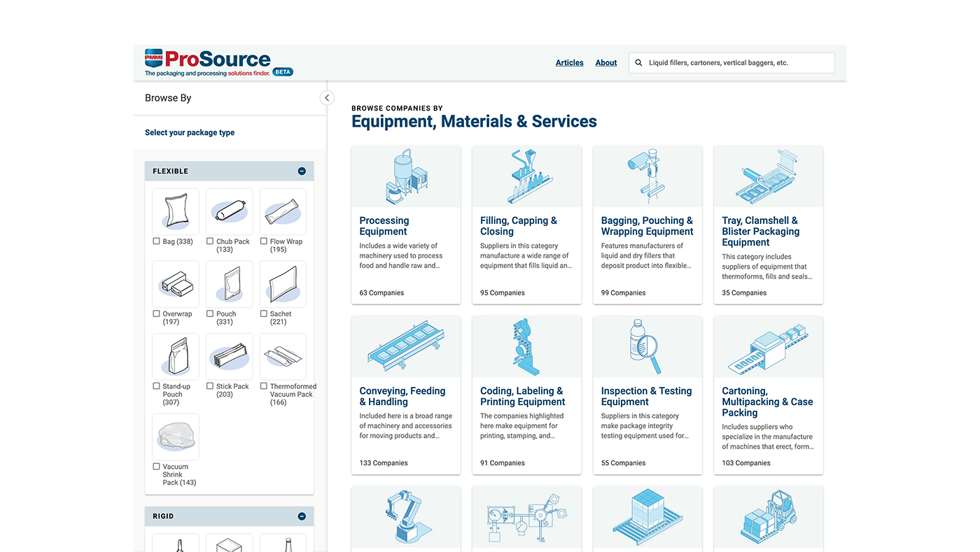Check the Bag (338) checkbox

[157, 241]
